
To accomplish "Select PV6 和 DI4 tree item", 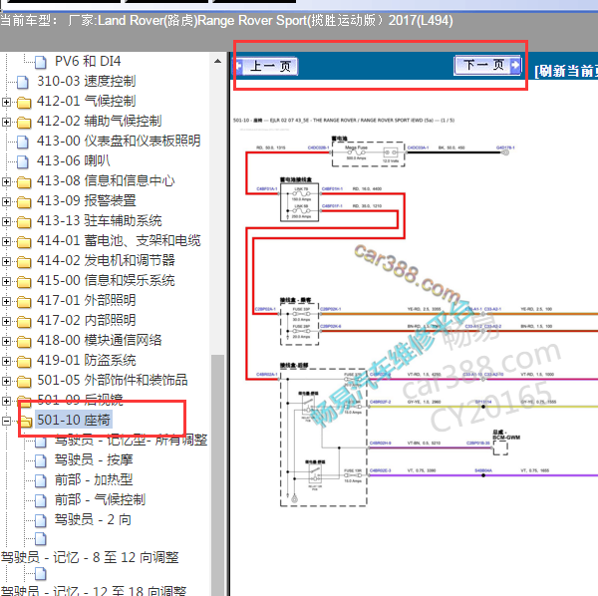I will [x=88, y=61].
